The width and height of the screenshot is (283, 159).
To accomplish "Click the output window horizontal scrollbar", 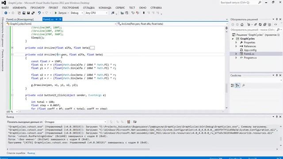I will click(80, 149).
